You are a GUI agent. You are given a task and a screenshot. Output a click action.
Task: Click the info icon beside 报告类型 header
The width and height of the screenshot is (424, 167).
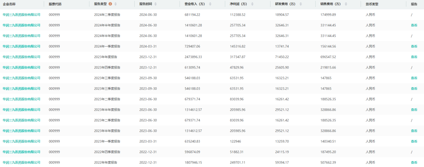point(110,4)
